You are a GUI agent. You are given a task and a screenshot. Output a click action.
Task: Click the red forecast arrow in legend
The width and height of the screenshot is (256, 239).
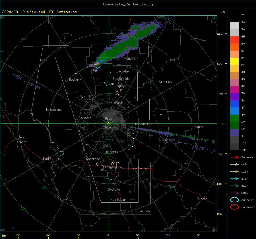pyautogui.click(x=234, y=157)
